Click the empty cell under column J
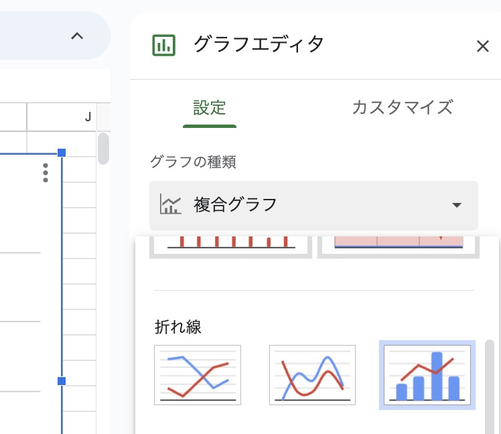 [x=62, y=142]
